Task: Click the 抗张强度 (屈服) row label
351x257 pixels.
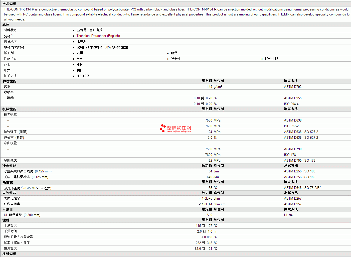Action: coord(15,132)
